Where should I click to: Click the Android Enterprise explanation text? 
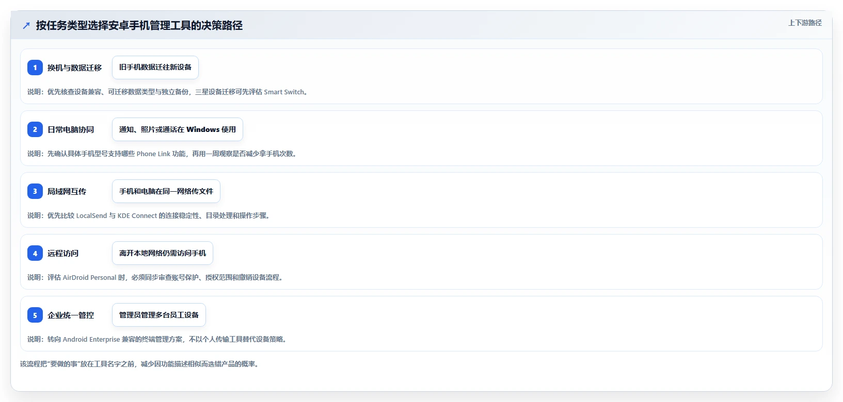[158, 339]
